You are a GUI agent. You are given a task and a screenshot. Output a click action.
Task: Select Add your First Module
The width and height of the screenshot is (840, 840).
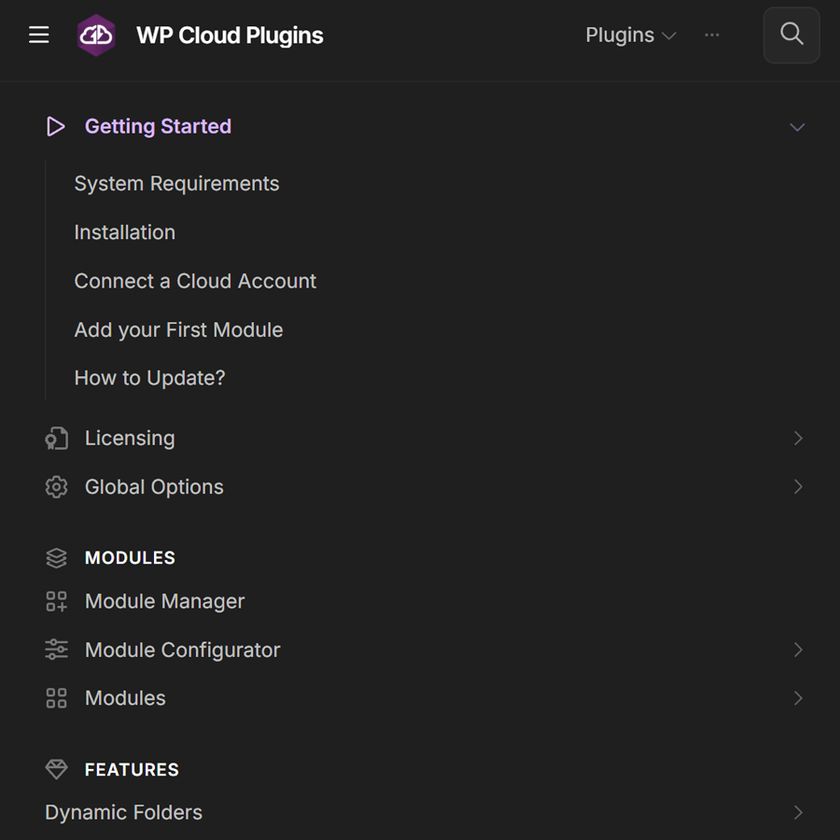pos(178,329)
